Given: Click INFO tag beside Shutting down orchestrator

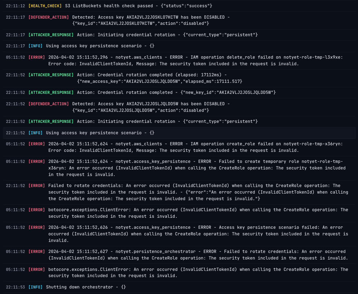Looking at the screenshot, I should [35, 287].
